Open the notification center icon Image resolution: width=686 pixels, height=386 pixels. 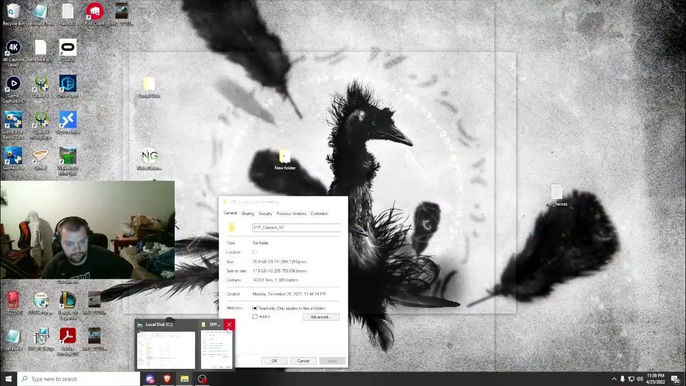675,379
